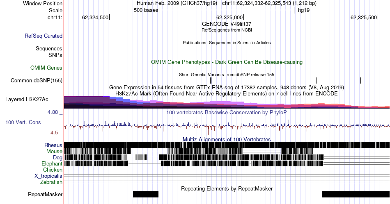Click the SNPs track label
This screenshot has height=204, width=390.
click(55, 55)
